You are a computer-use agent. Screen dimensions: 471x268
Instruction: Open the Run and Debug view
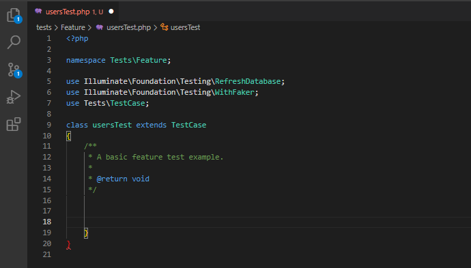click(x=14, y=97)
